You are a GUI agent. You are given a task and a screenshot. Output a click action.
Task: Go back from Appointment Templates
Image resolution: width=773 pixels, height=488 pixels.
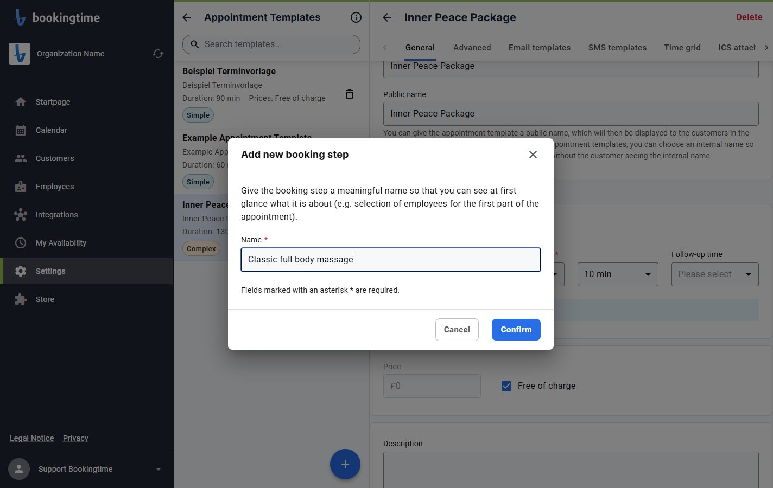[x=187, y=17]
